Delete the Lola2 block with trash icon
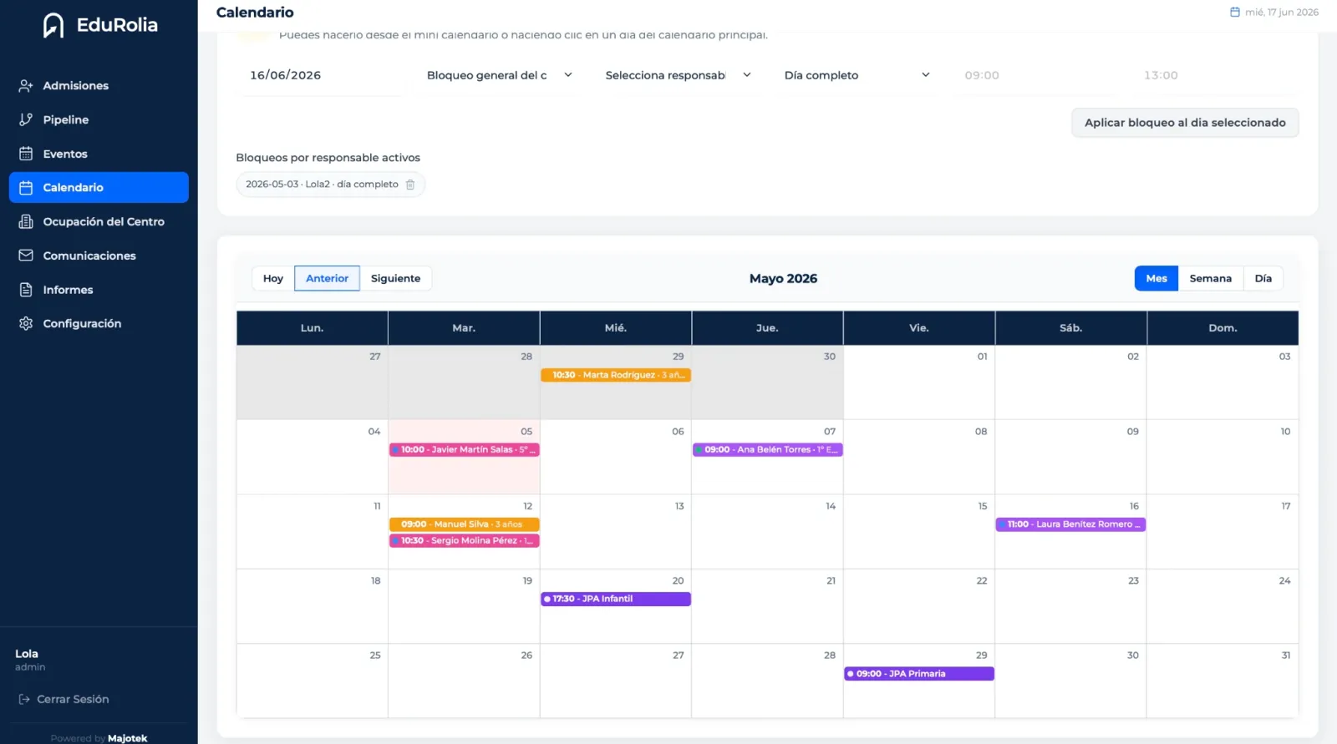This screenshot has height=744, width=1337. pos(410,185)
